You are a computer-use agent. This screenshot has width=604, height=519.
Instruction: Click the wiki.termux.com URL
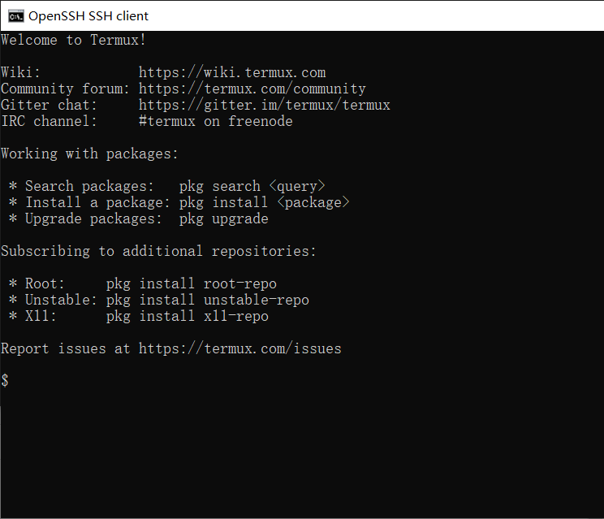click(x=232, y=72)
